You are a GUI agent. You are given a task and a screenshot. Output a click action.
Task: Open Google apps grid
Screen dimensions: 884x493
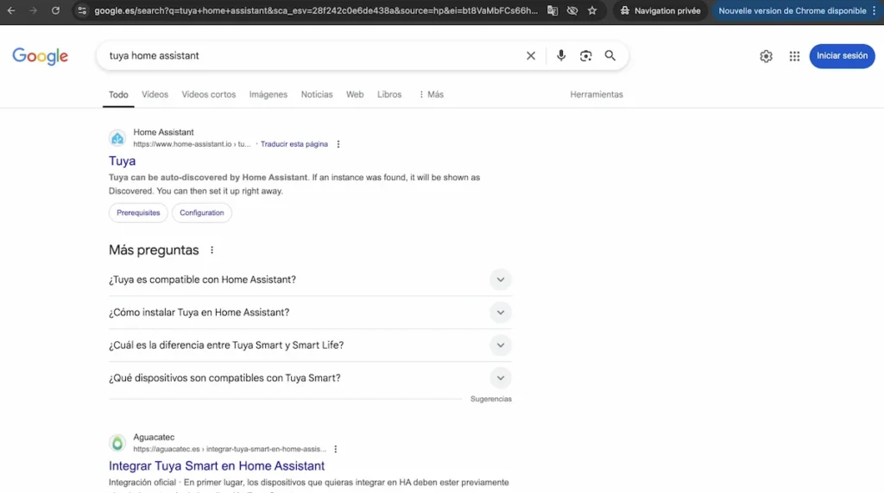click(794, 56)
